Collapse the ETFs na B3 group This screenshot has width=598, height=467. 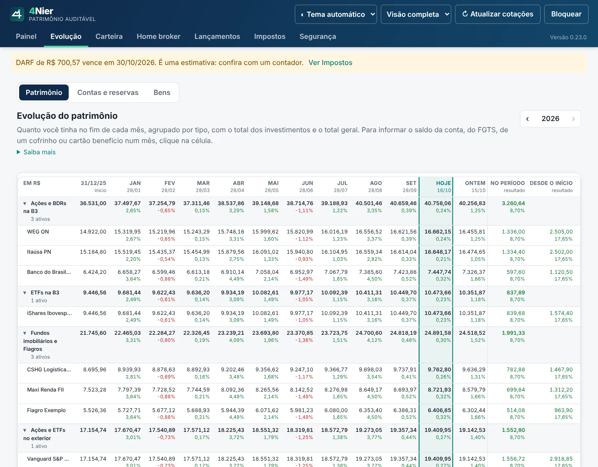[25, 293]
